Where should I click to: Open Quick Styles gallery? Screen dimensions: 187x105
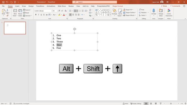(x=120, y=13)
